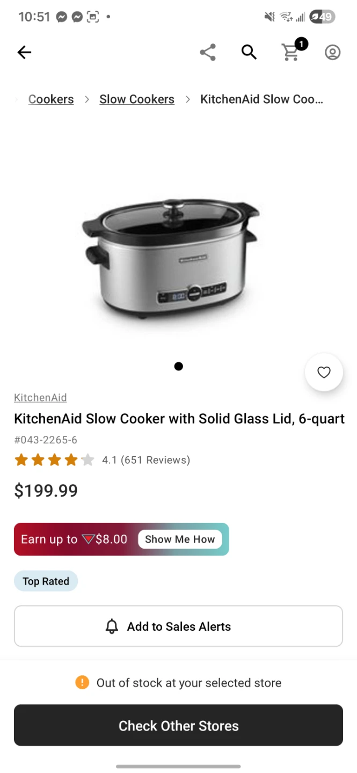Open search with magnifier icon
Viewport: 357px width, 773px height.
[x=249, y=52]
